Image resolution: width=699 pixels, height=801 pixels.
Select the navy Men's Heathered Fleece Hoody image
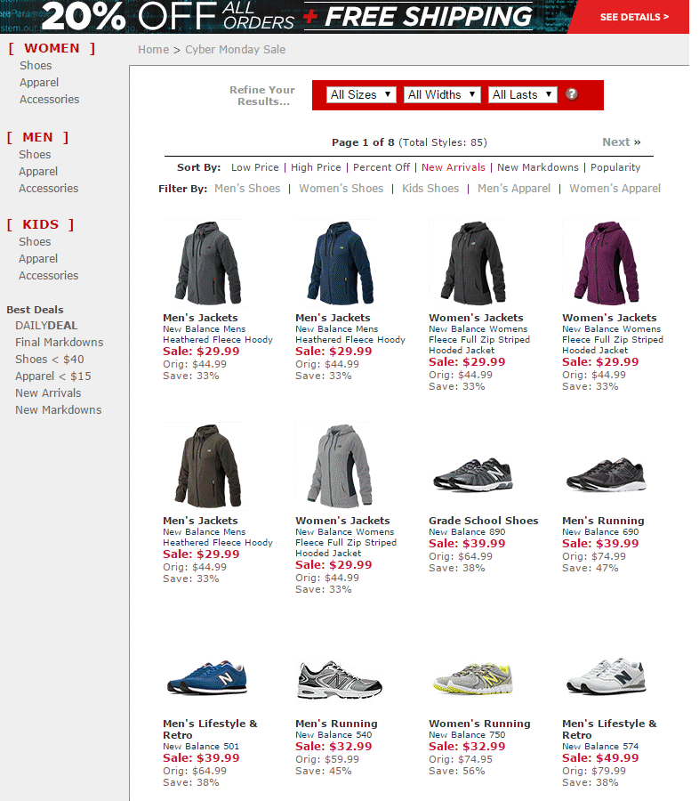tap(336, 263)
